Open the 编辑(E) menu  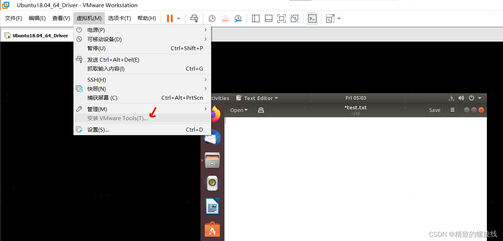[37, 18]
